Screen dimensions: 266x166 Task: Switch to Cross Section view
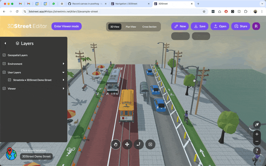point(149,27)
